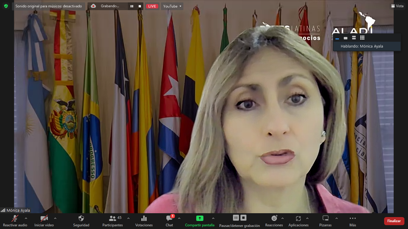Image resolution: width=408 pixels, height=229 pixels.
Task: Unmute with Reactivar audio microphone
Action: coord(15,221)
